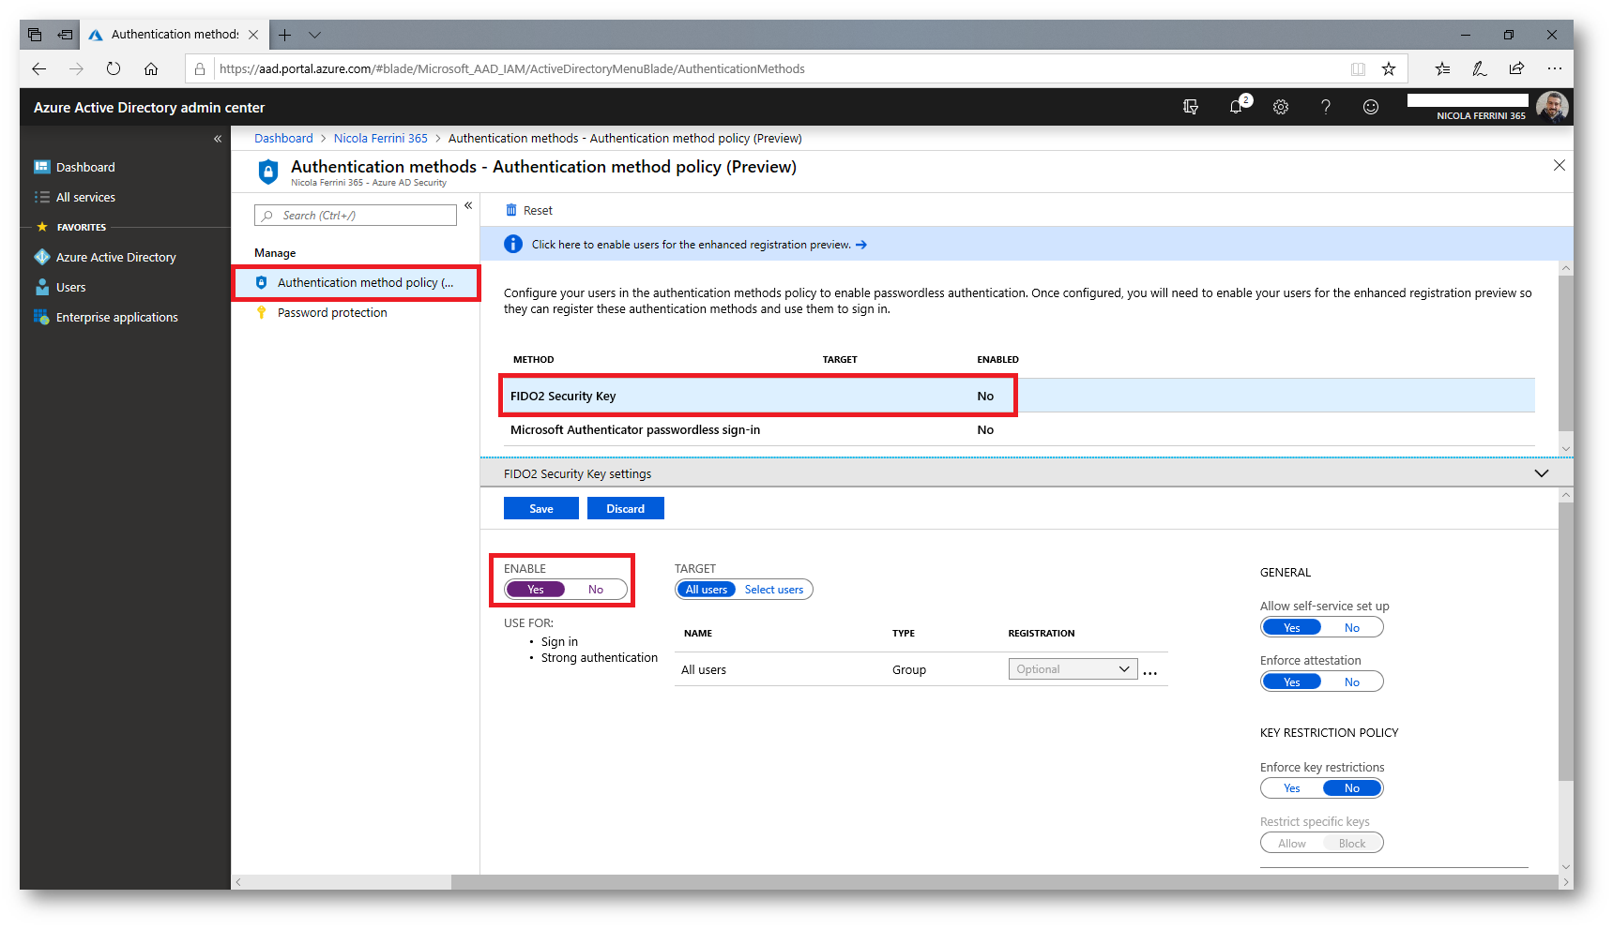
Task: Open Password protection menu item
Action: point(332,313)
